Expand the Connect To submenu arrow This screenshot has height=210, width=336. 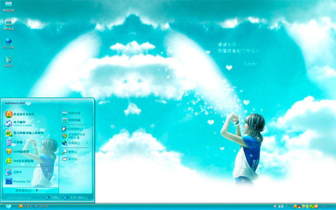tap(87, 143)
